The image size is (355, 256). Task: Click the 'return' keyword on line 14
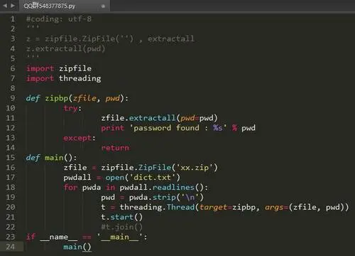(x=115, y=148)
